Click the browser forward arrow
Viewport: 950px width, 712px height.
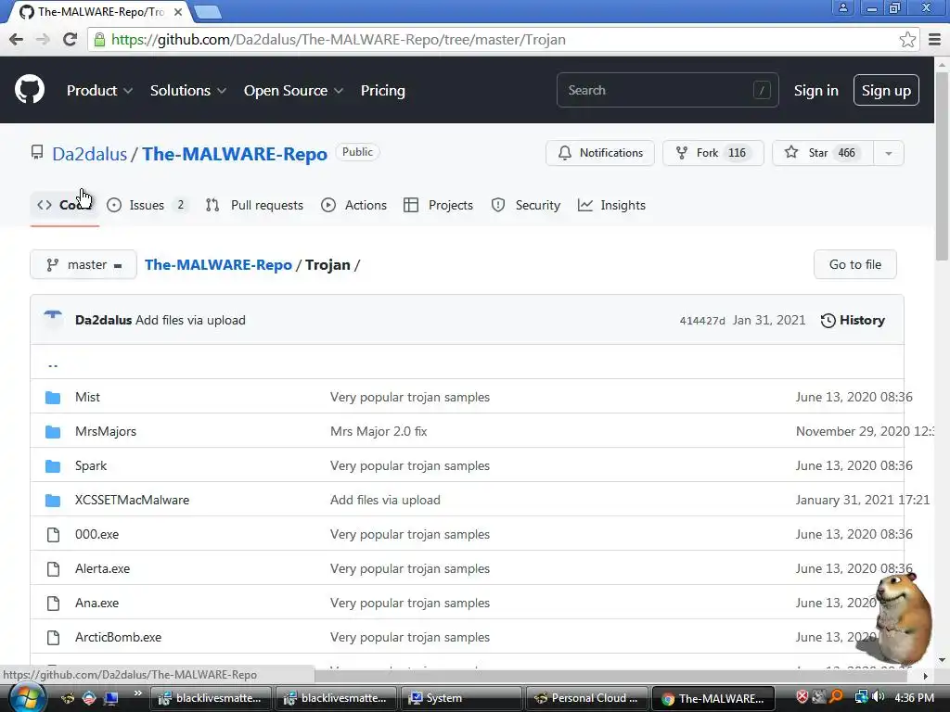[43, 39]
